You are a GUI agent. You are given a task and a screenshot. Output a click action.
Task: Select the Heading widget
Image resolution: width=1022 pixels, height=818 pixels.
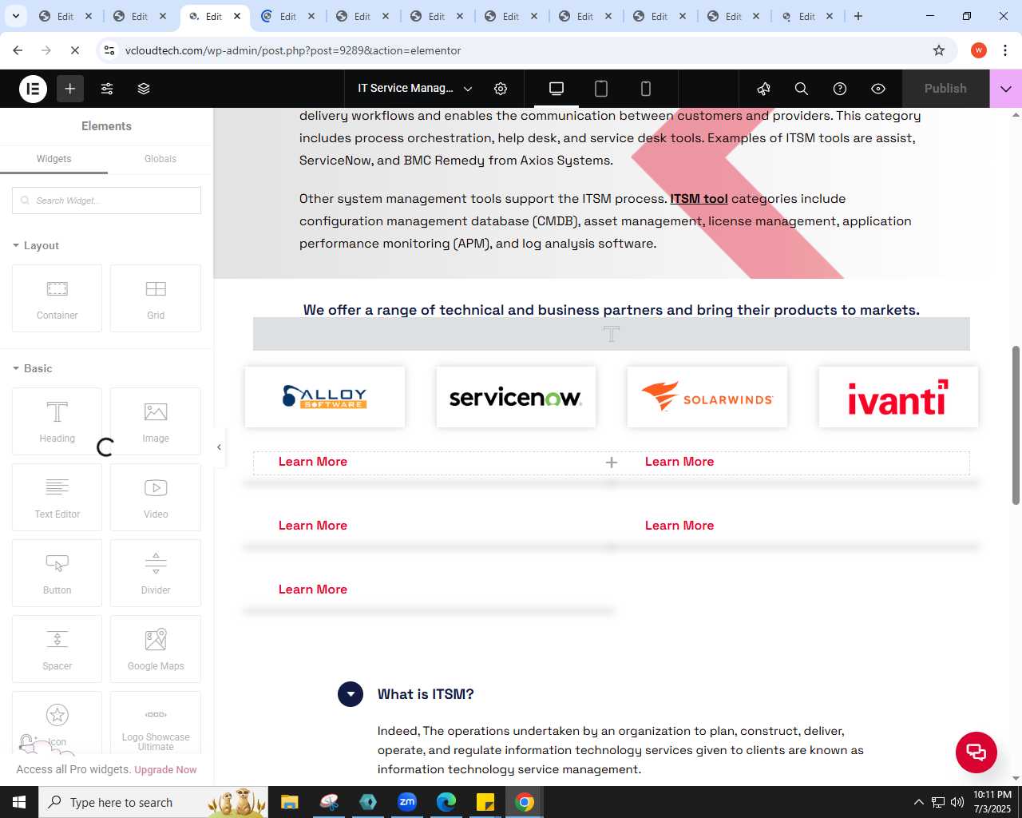tap(57, 421)
